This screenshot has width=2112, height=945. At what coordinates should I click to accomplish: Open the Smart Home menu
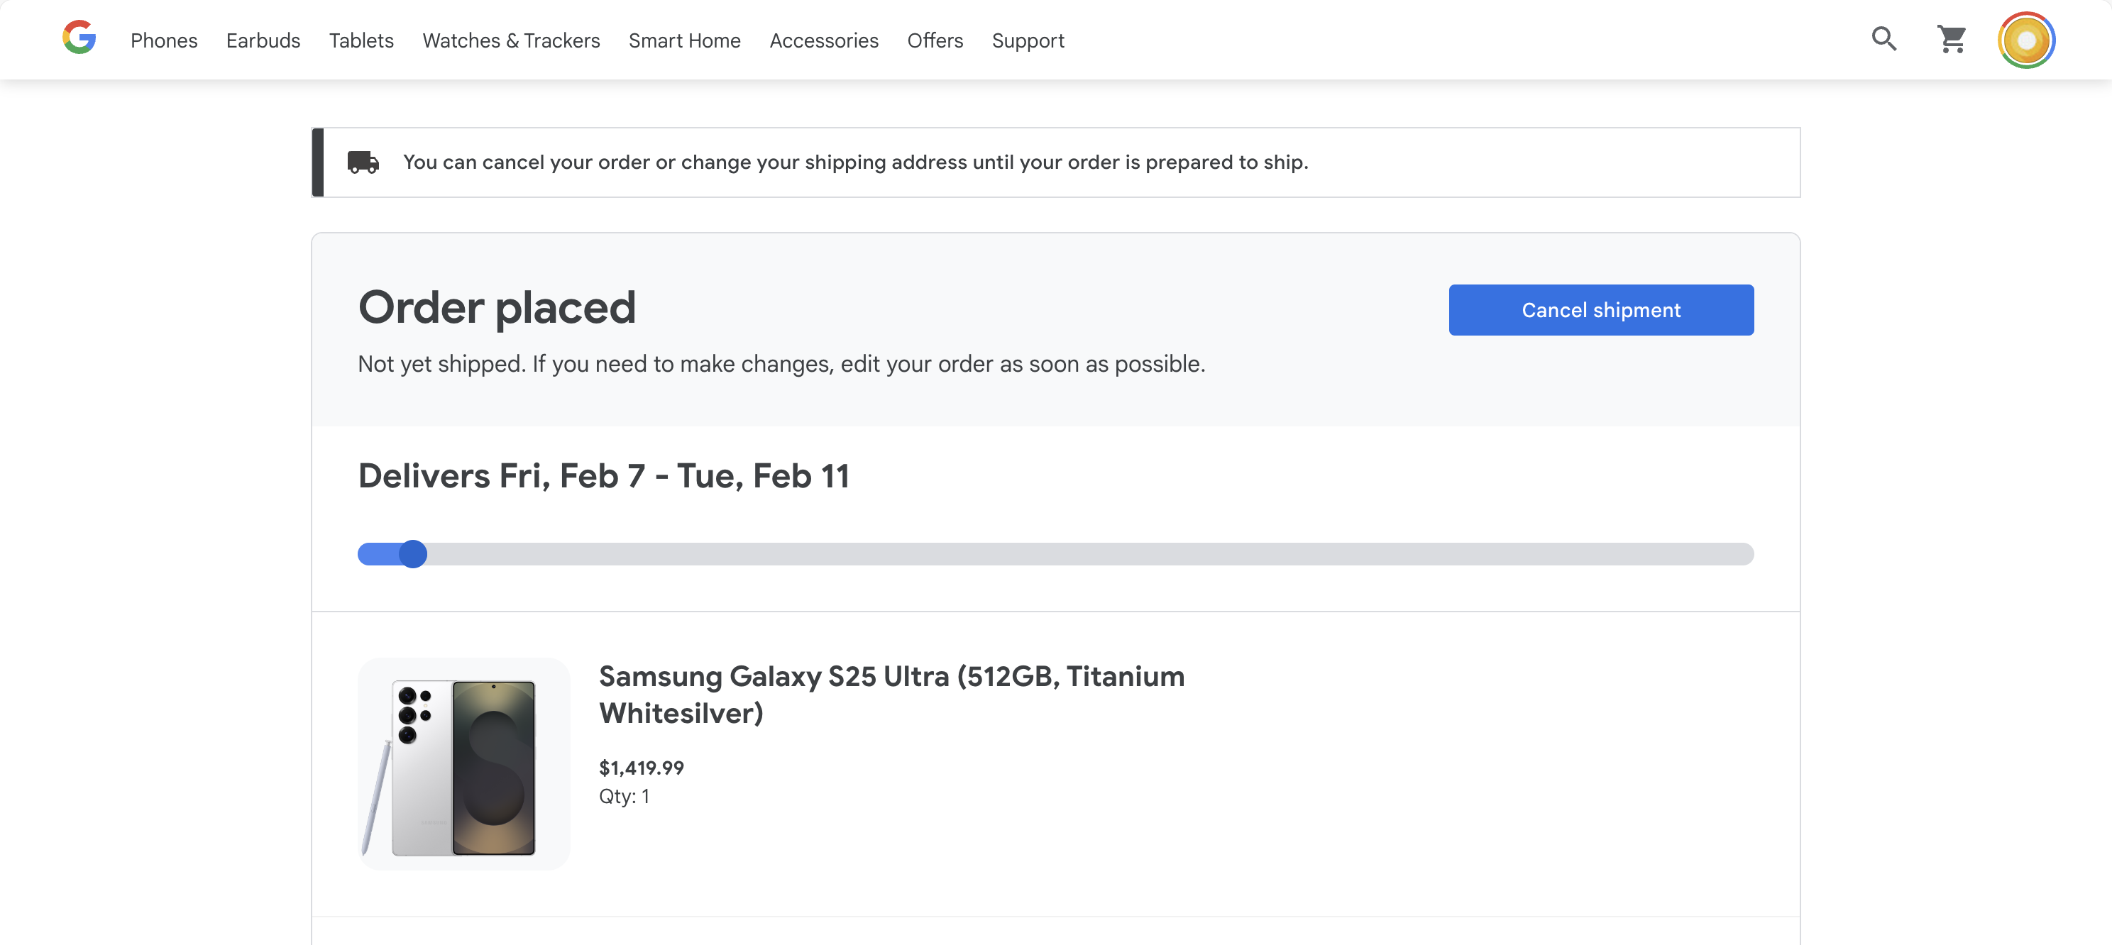click(x=685, y=40)
